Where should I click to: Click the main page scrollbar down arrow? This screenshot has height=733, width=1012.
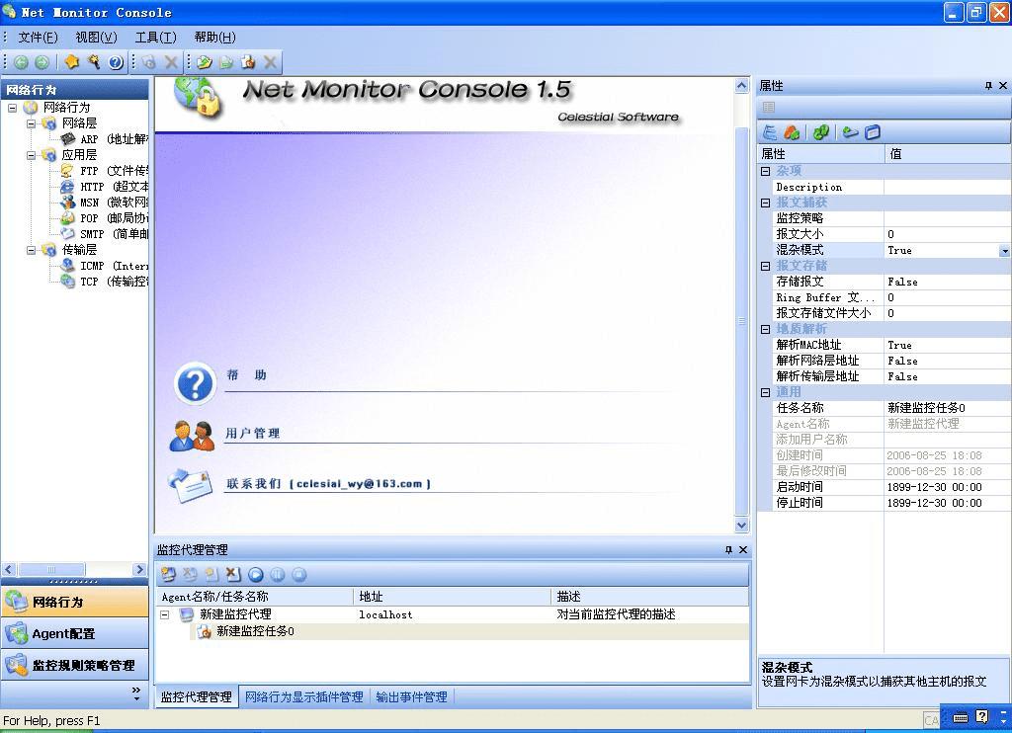click(741, 525)
